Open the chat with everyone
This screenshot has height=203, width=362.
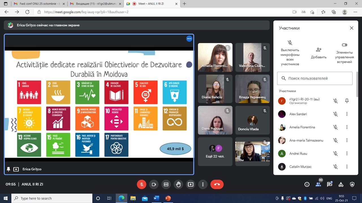(x=329, y=184)
